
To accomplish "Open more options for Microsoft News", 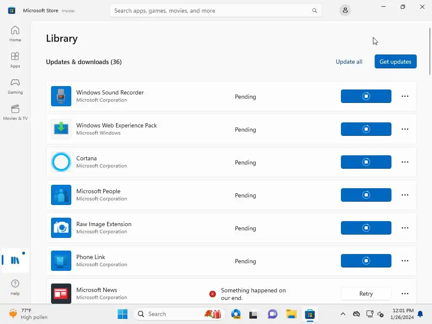I will [405, 294].
